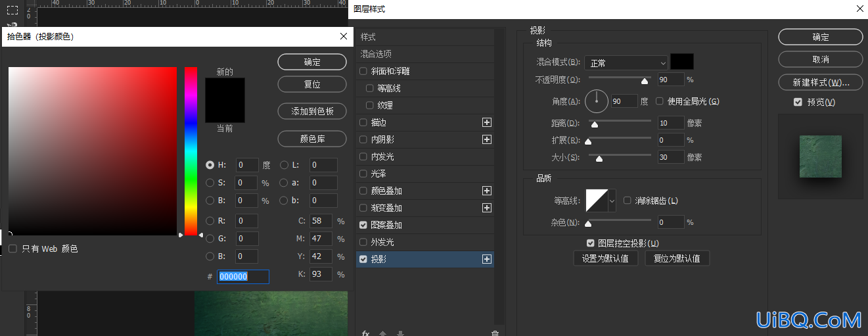Open the 混合模式 dropdown showing 正常

[626, 63]
